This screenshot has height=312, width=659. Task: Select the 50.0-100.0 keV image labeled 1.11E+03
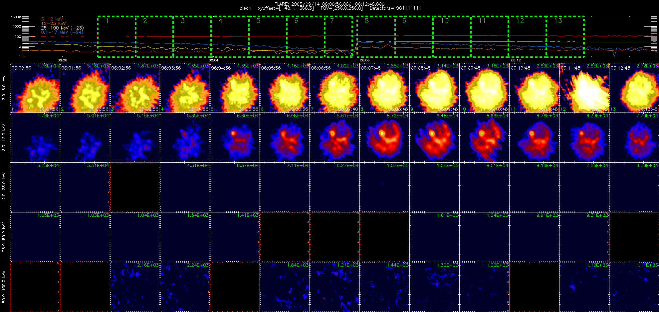click(x=634, y=287)
